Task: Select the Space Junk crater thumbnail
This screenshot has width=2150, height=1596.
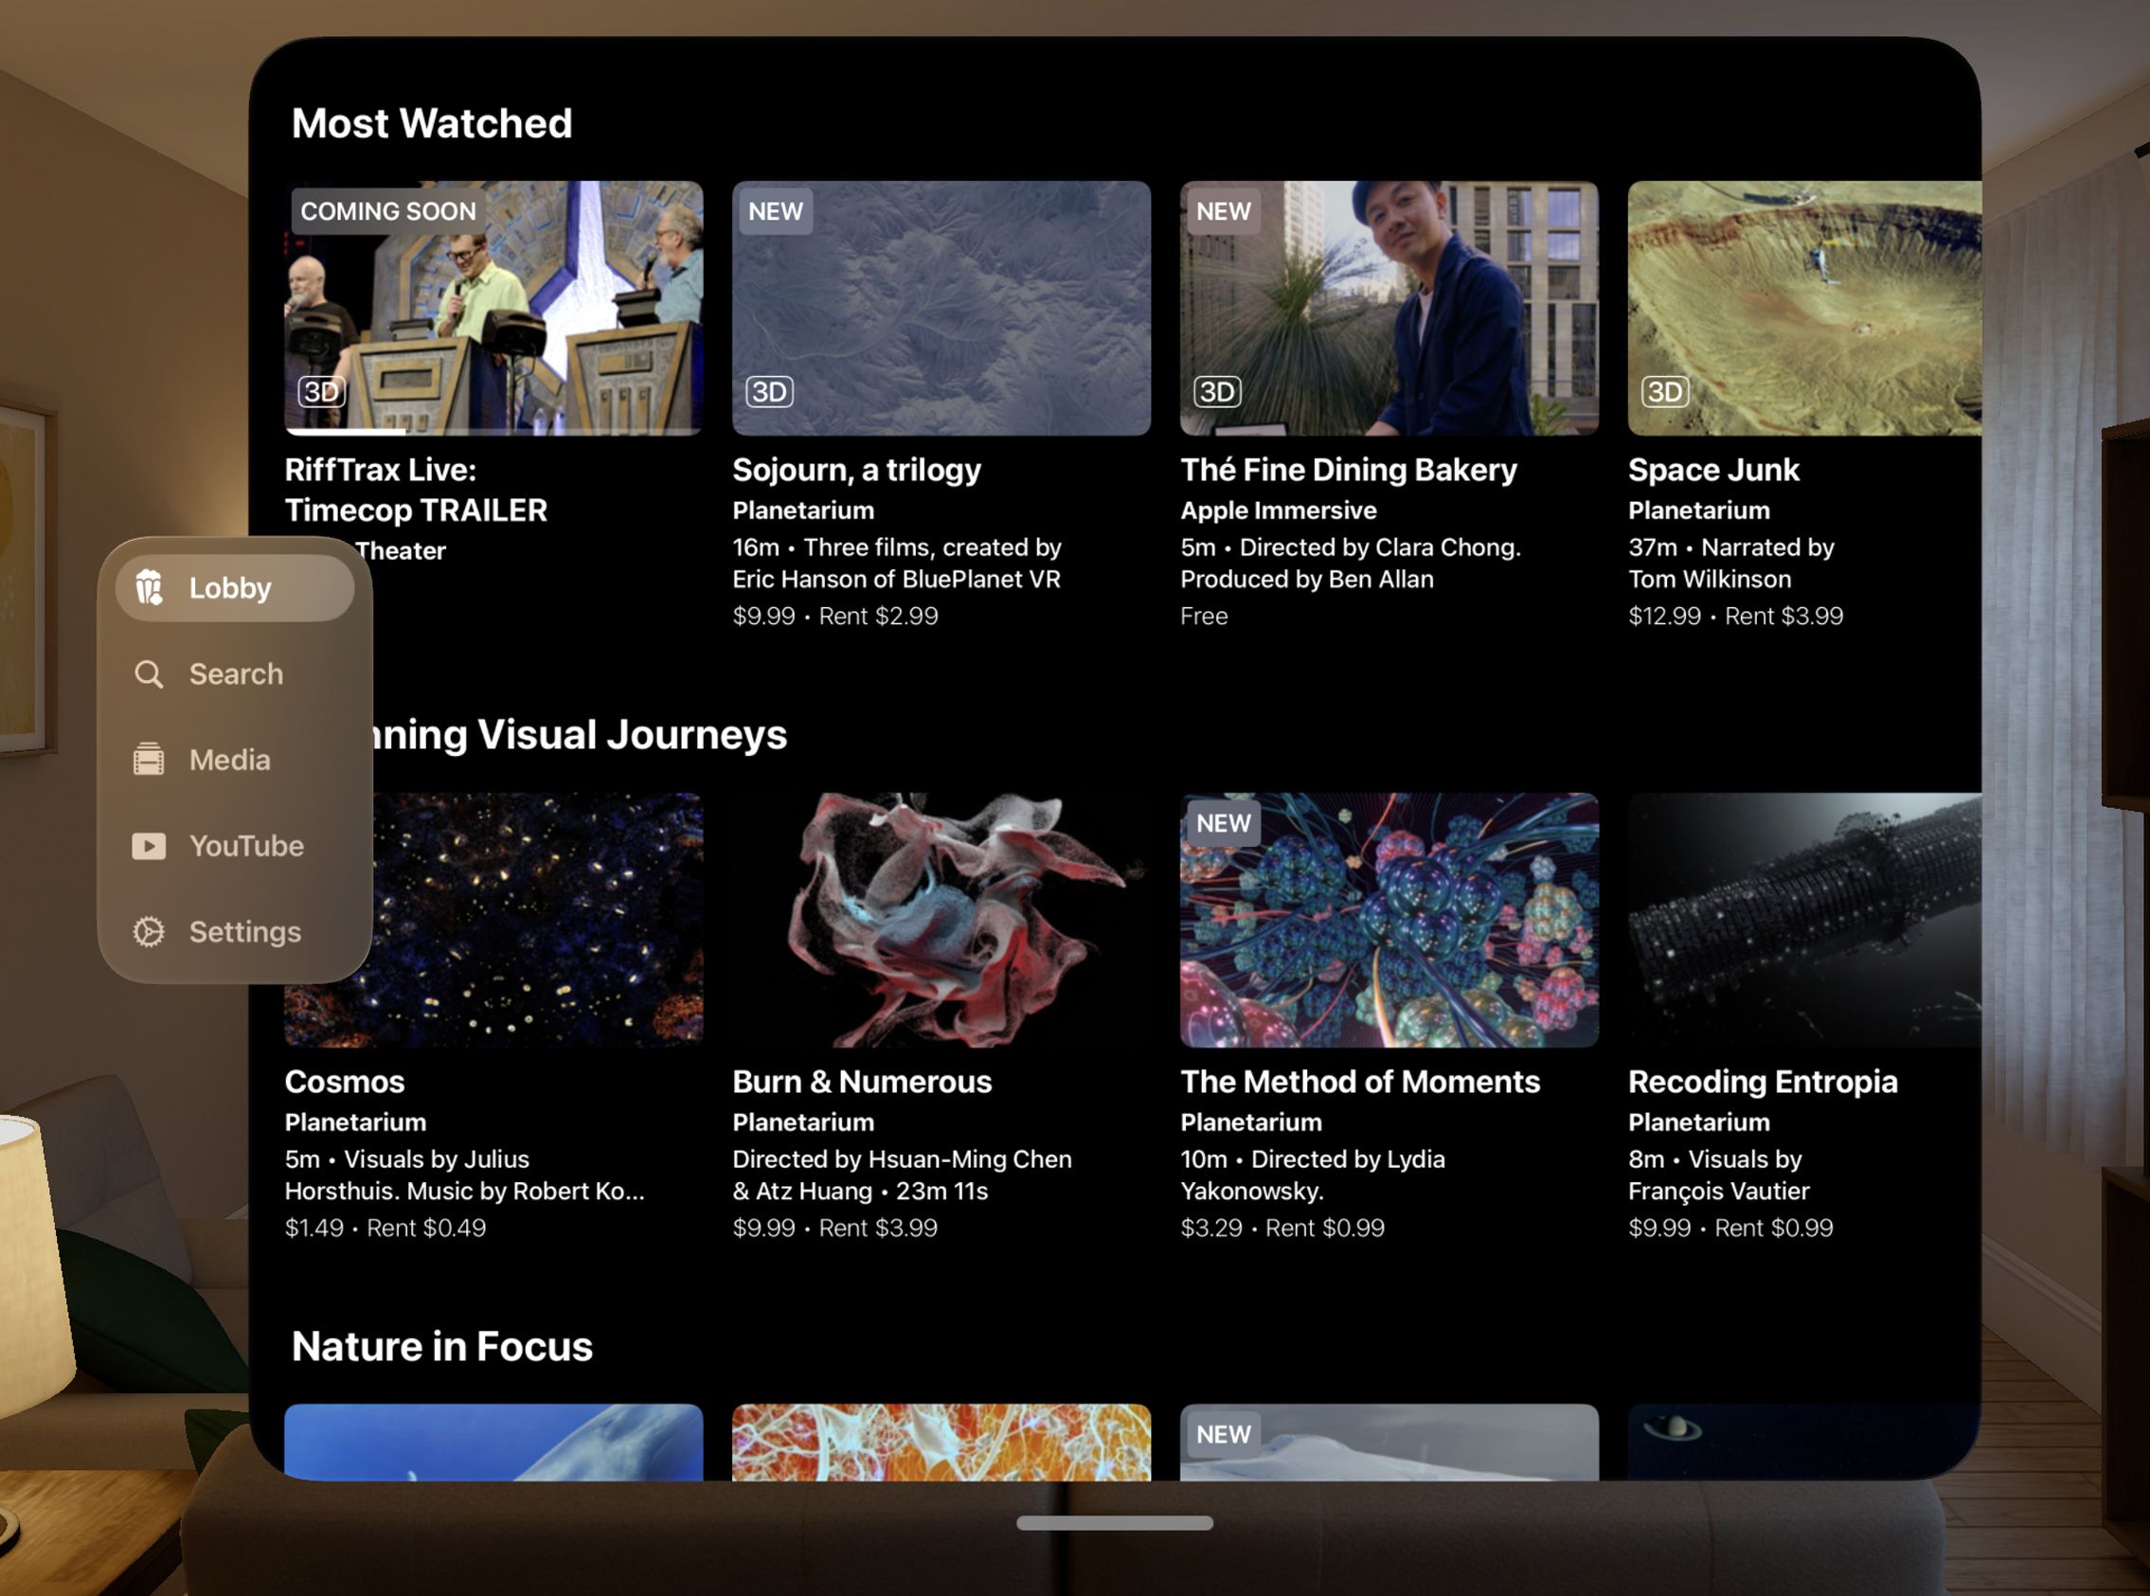Action: (x=1805, y=308)
